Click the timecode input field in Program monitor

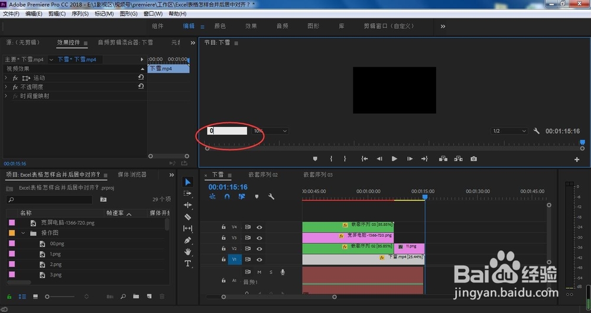coord(228,131)
